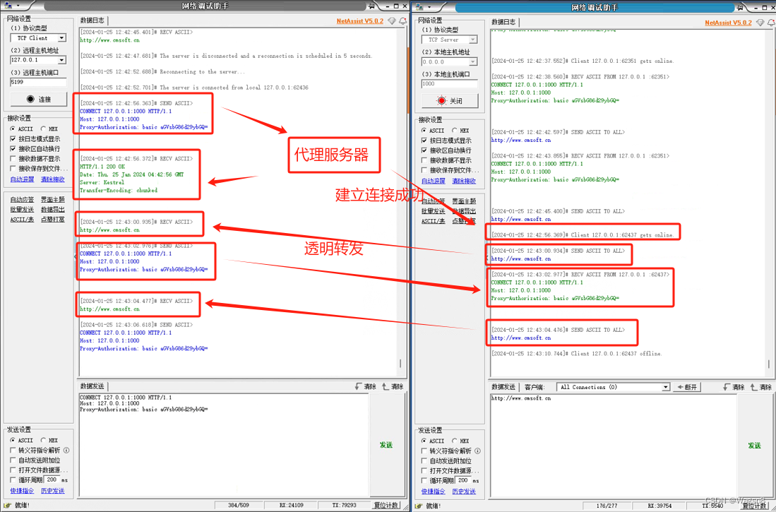
Task: Click the app icon in TCP Server window title bar
Action: (x=419, y=7)
